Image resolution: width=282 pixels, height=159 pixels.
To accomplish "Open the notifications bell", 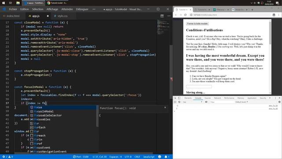I will 167,157.
